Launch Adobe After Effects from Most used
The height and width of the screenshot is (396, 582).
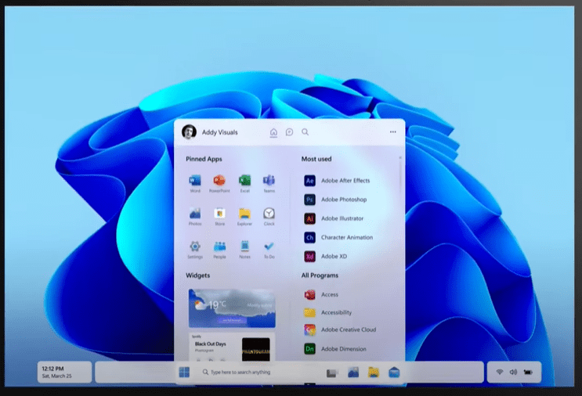click(337, 181)
